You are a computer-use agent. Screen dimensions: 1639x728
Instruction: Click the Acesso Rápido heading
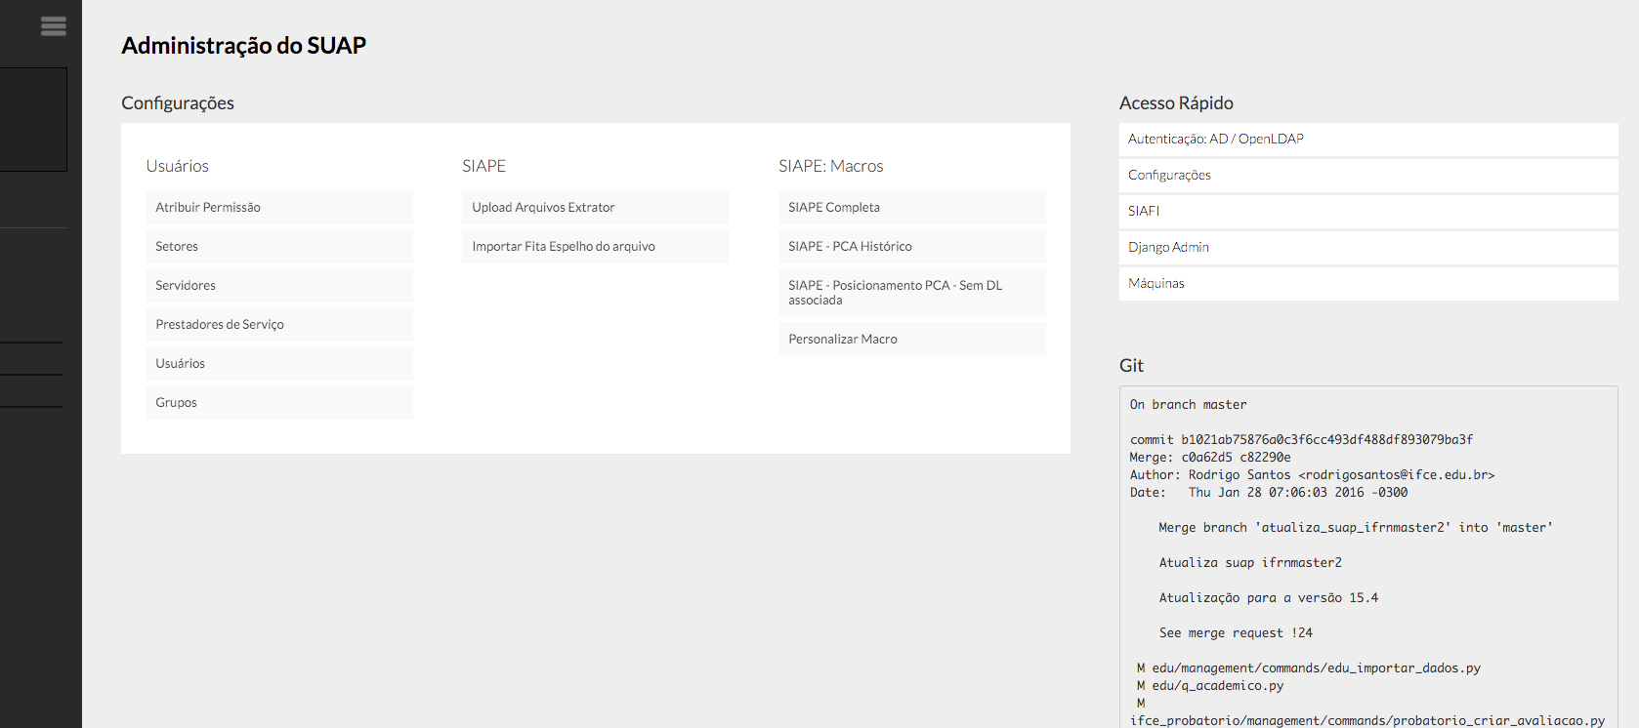click(1176, 103)
